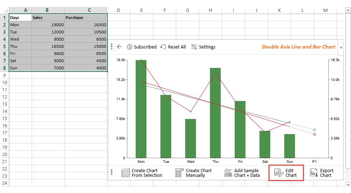Open the Settings option
Viewport: 351px width, 193px height.
pos(207,47)
